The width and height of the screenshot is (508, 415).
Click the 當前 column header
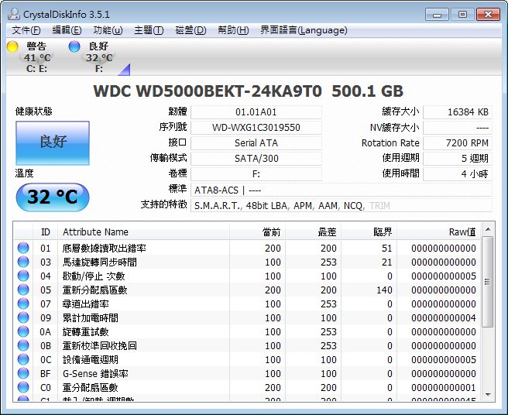pos(258,232)
